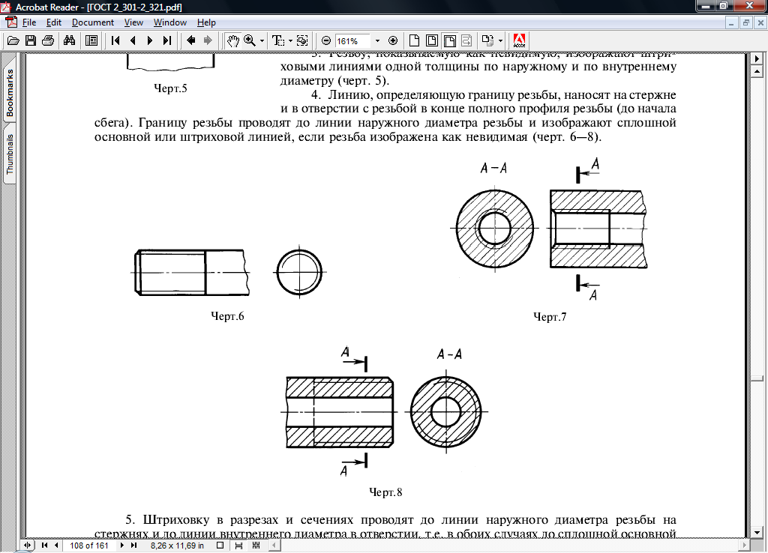768x553 pixels.
Task: Switch to Single Page layout in status bar
Action: coord(220,546)
